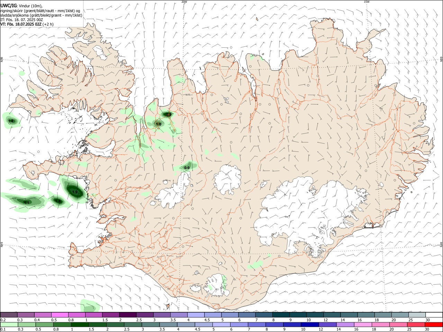Click the 'VT: Fös. 18.07.2025 02Z (+2 h)' line
Viewport: 443px width, 332px height.
click(27, 24)
